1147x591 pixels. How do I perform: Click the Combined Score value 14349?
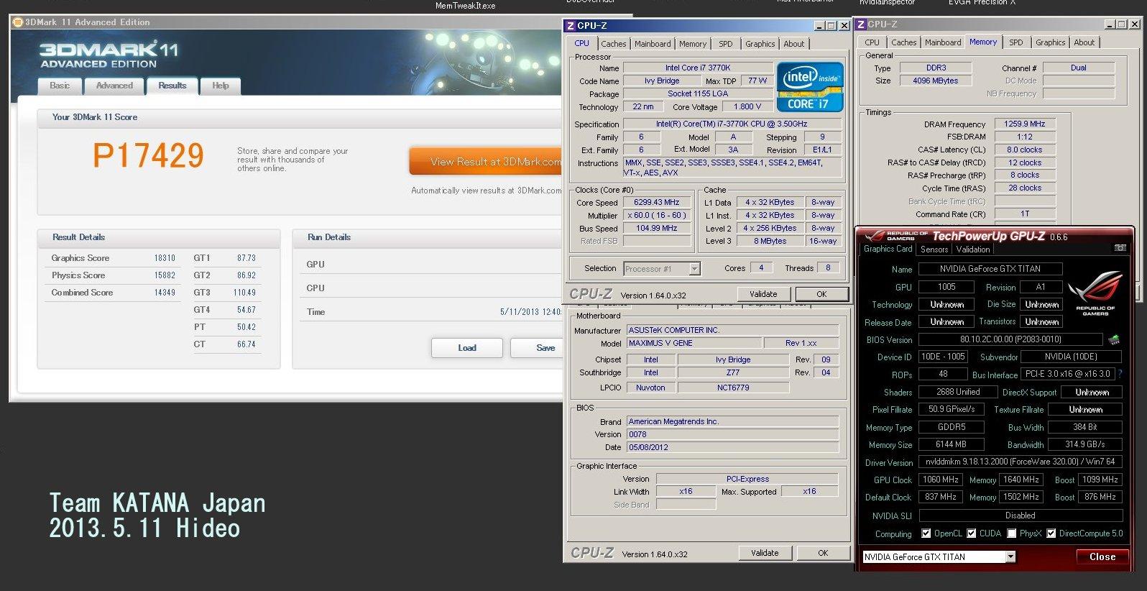click(165, 293)
